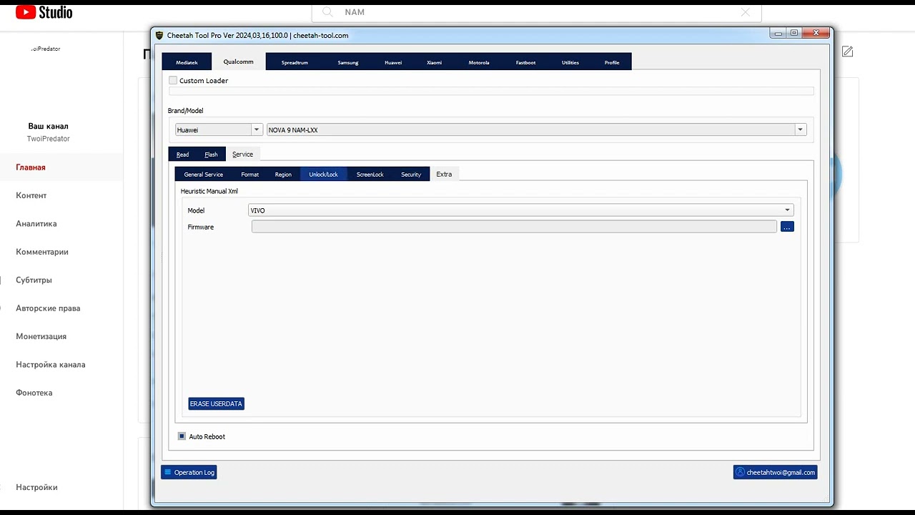Image resolution: width=915 pixels, height=515 pixels.
Task: Expand the VIVO model dropdown
Action: [x=787, y=210]
